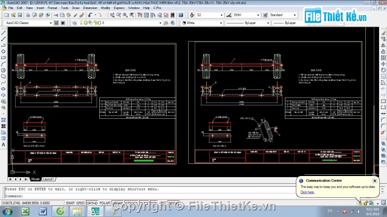Click the Zoom Realtime magnifier icon

[119, 15]
